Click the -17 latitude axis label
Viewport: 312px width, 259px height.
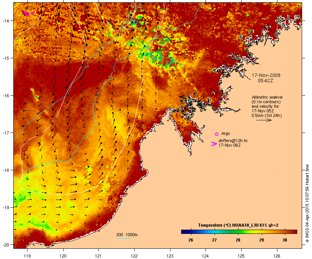[5, 133]
